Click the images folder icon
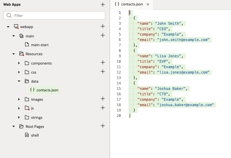This screenshot has height=158, width=231. click(27, 99)
